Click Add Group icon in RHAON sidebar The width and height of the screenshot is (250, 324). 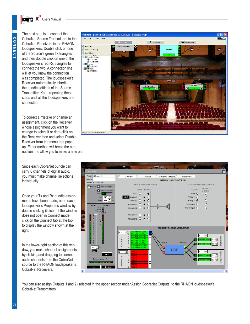point(83,46)
